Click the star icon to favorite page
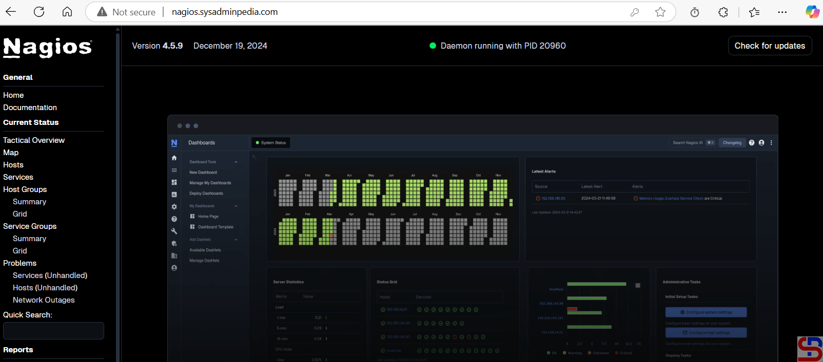 (x=660, y=12)
